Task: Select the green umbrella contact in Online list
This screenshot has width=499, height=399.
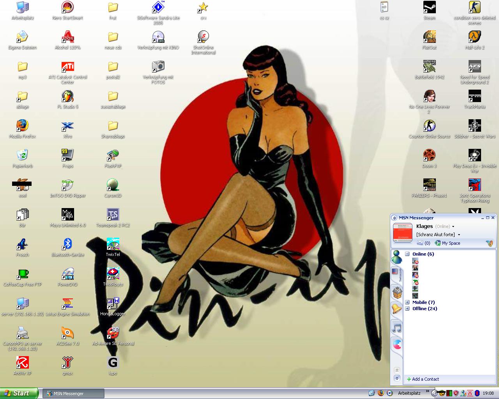Action: (415, 282)
